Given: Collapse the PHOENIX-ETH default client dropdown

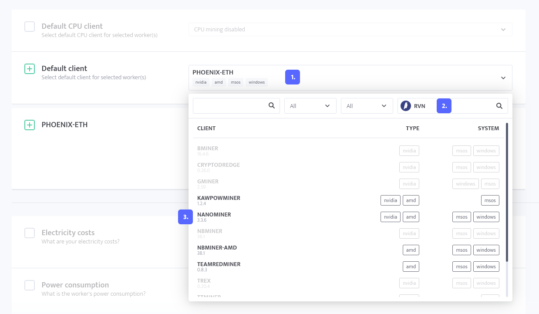Looking at the screenshot, I should (x=503, y=78).
